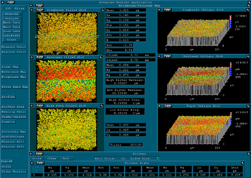Open Analyze Cntrl window
The width and height of the screenshot is (251, 178).
click(x=14, y=52)
